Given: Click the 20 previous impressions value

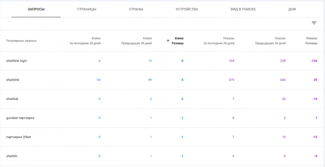Looking at the screenshot, I should click(284, 99).
